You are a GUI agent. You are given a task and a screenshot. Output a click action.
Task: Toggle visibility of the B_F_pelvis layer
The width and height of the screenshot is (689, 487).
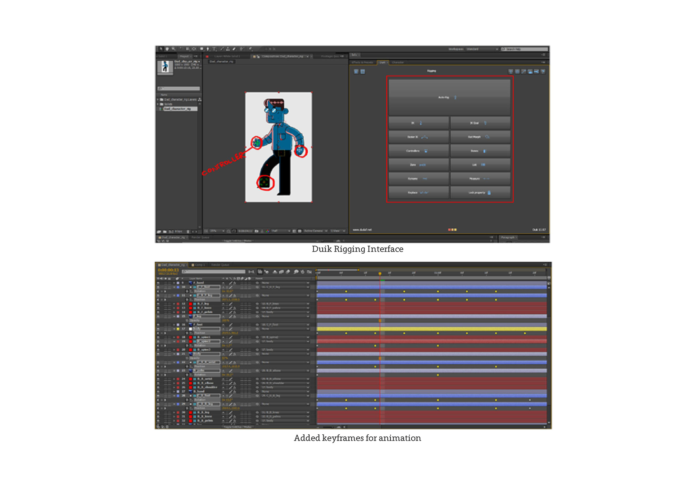(x=158, y=312)
